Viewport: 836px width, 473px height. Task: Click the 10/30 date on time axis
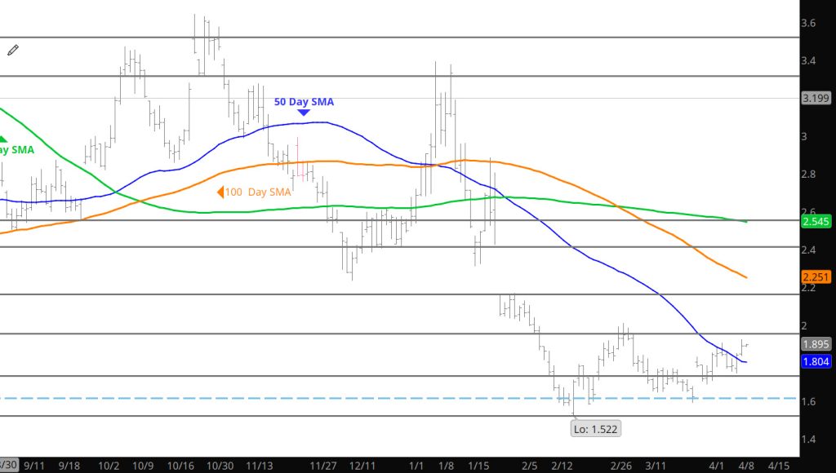click(x=220, y=466)
